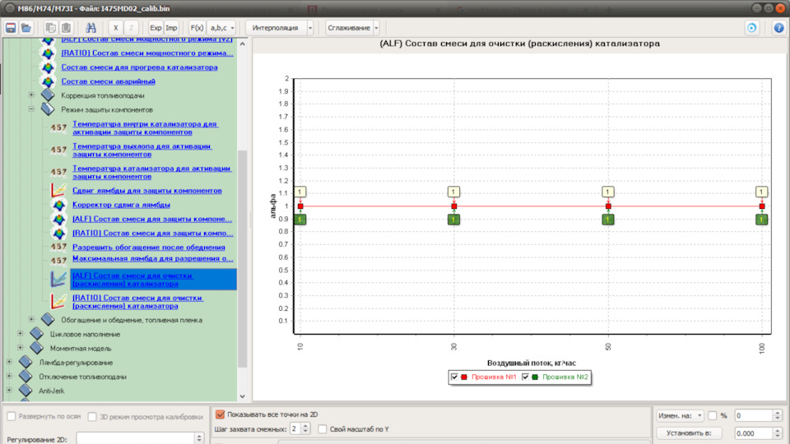Click the paste clipboard toolbar icon
The image size is (790, 444).
tap(66, 28)
